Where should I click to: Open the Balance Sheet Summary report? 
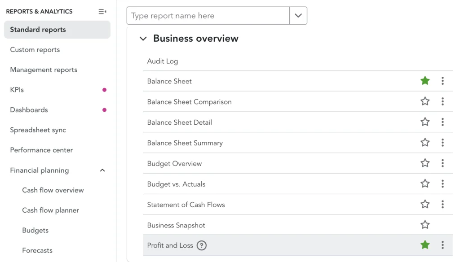click(x=185, y=143)
